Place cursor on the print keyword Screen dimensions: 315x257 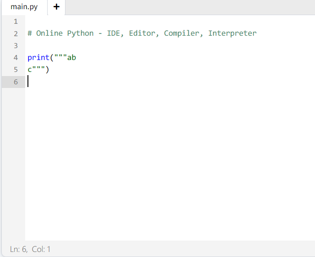(x=38, y=58)
